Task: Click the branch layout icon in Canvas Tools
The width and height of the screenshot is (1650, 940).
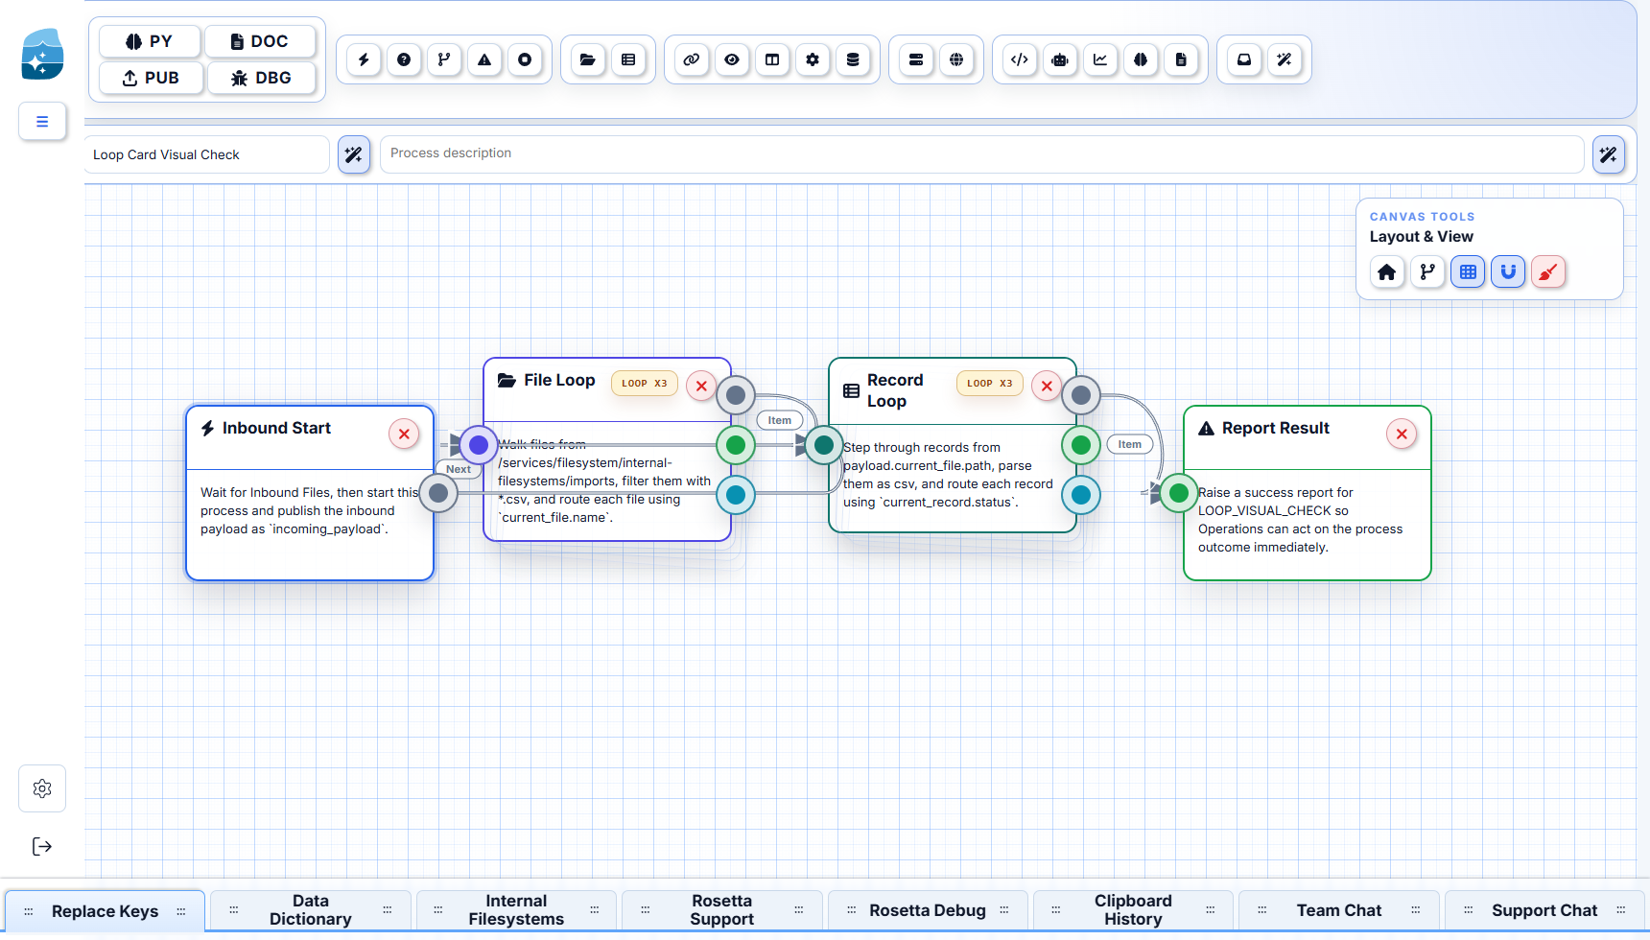Action: [1427, 272]
